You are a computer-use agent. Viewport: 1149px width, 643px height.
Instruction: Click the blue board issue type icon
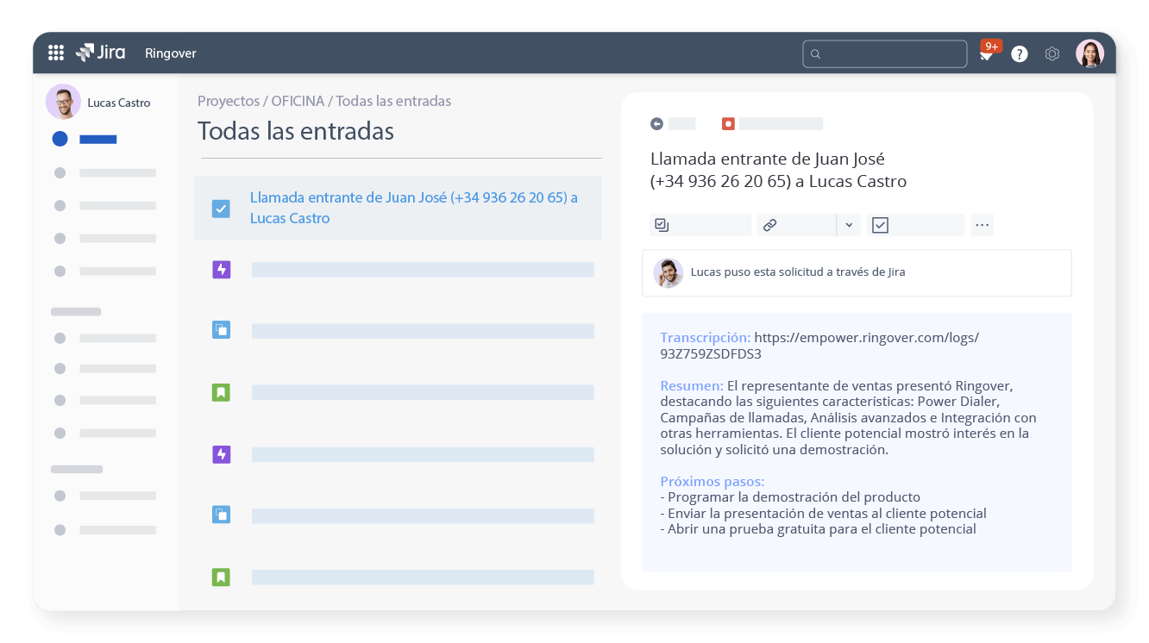click(221, 329)
